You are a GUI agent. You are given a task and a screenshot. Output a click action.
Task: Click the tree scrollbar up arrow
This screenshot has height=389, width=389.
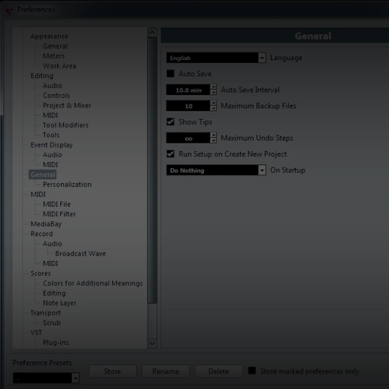pyautogui.click(x=152, y=33)
